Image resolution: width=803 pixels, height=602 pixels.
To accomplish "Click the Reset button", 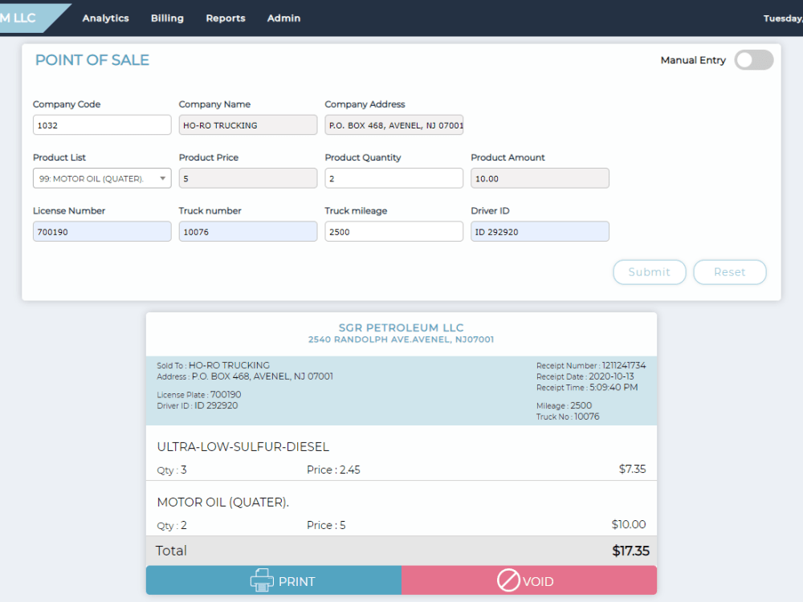I will (x=730, y=272).
